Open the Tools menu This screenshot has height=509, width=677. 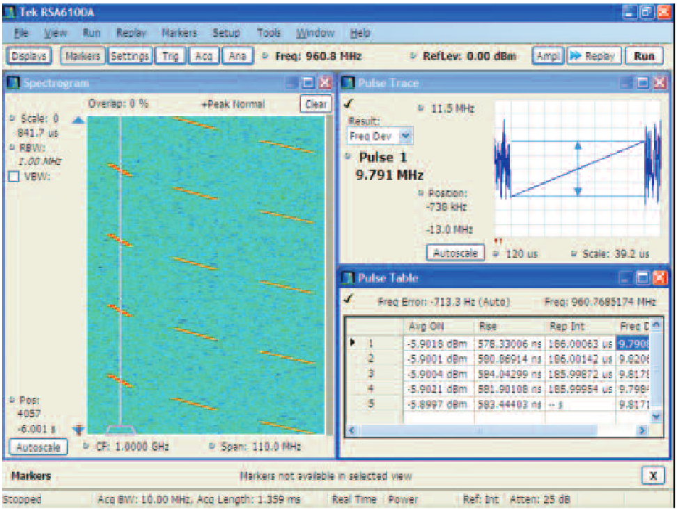click(268, 32)
